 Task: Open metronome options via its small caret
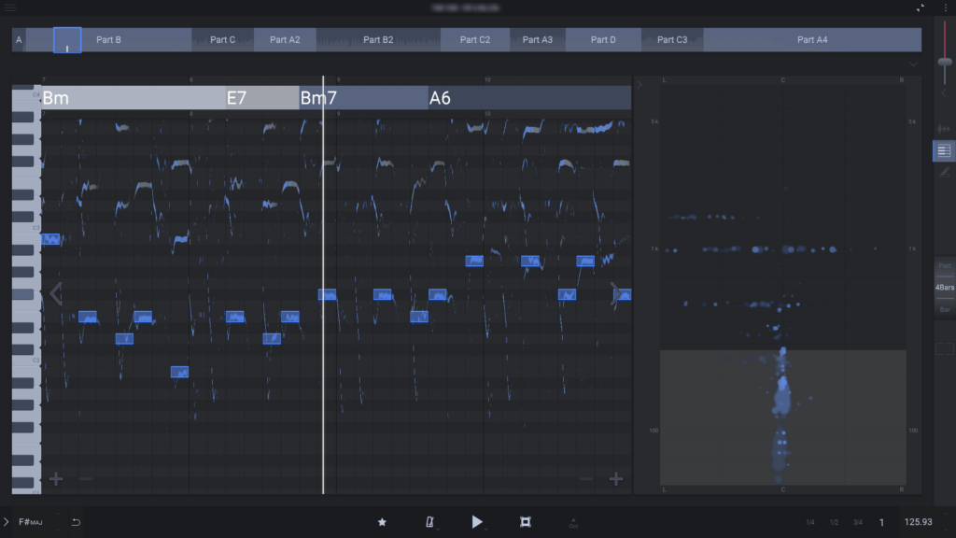tap(438, 531)
